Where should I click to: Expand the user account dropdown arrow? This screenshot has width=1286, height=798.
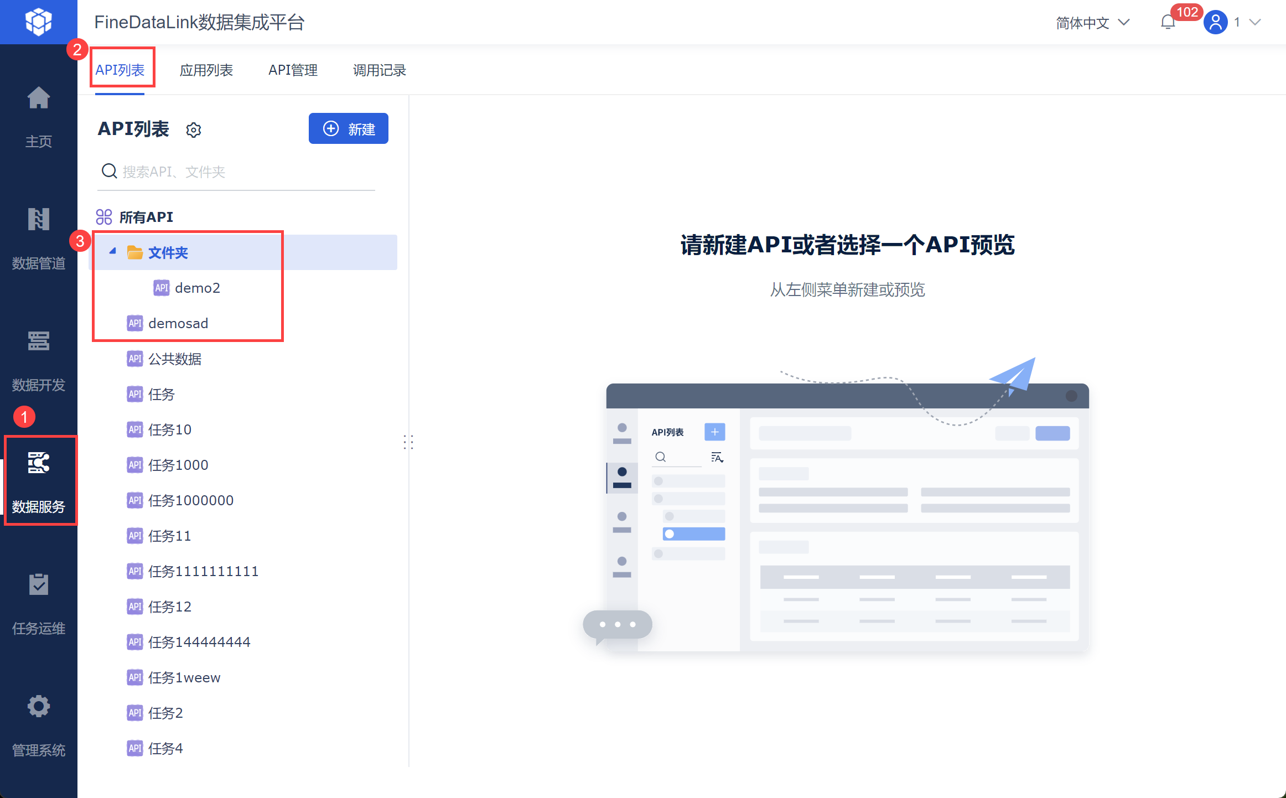click(1255, 23)
